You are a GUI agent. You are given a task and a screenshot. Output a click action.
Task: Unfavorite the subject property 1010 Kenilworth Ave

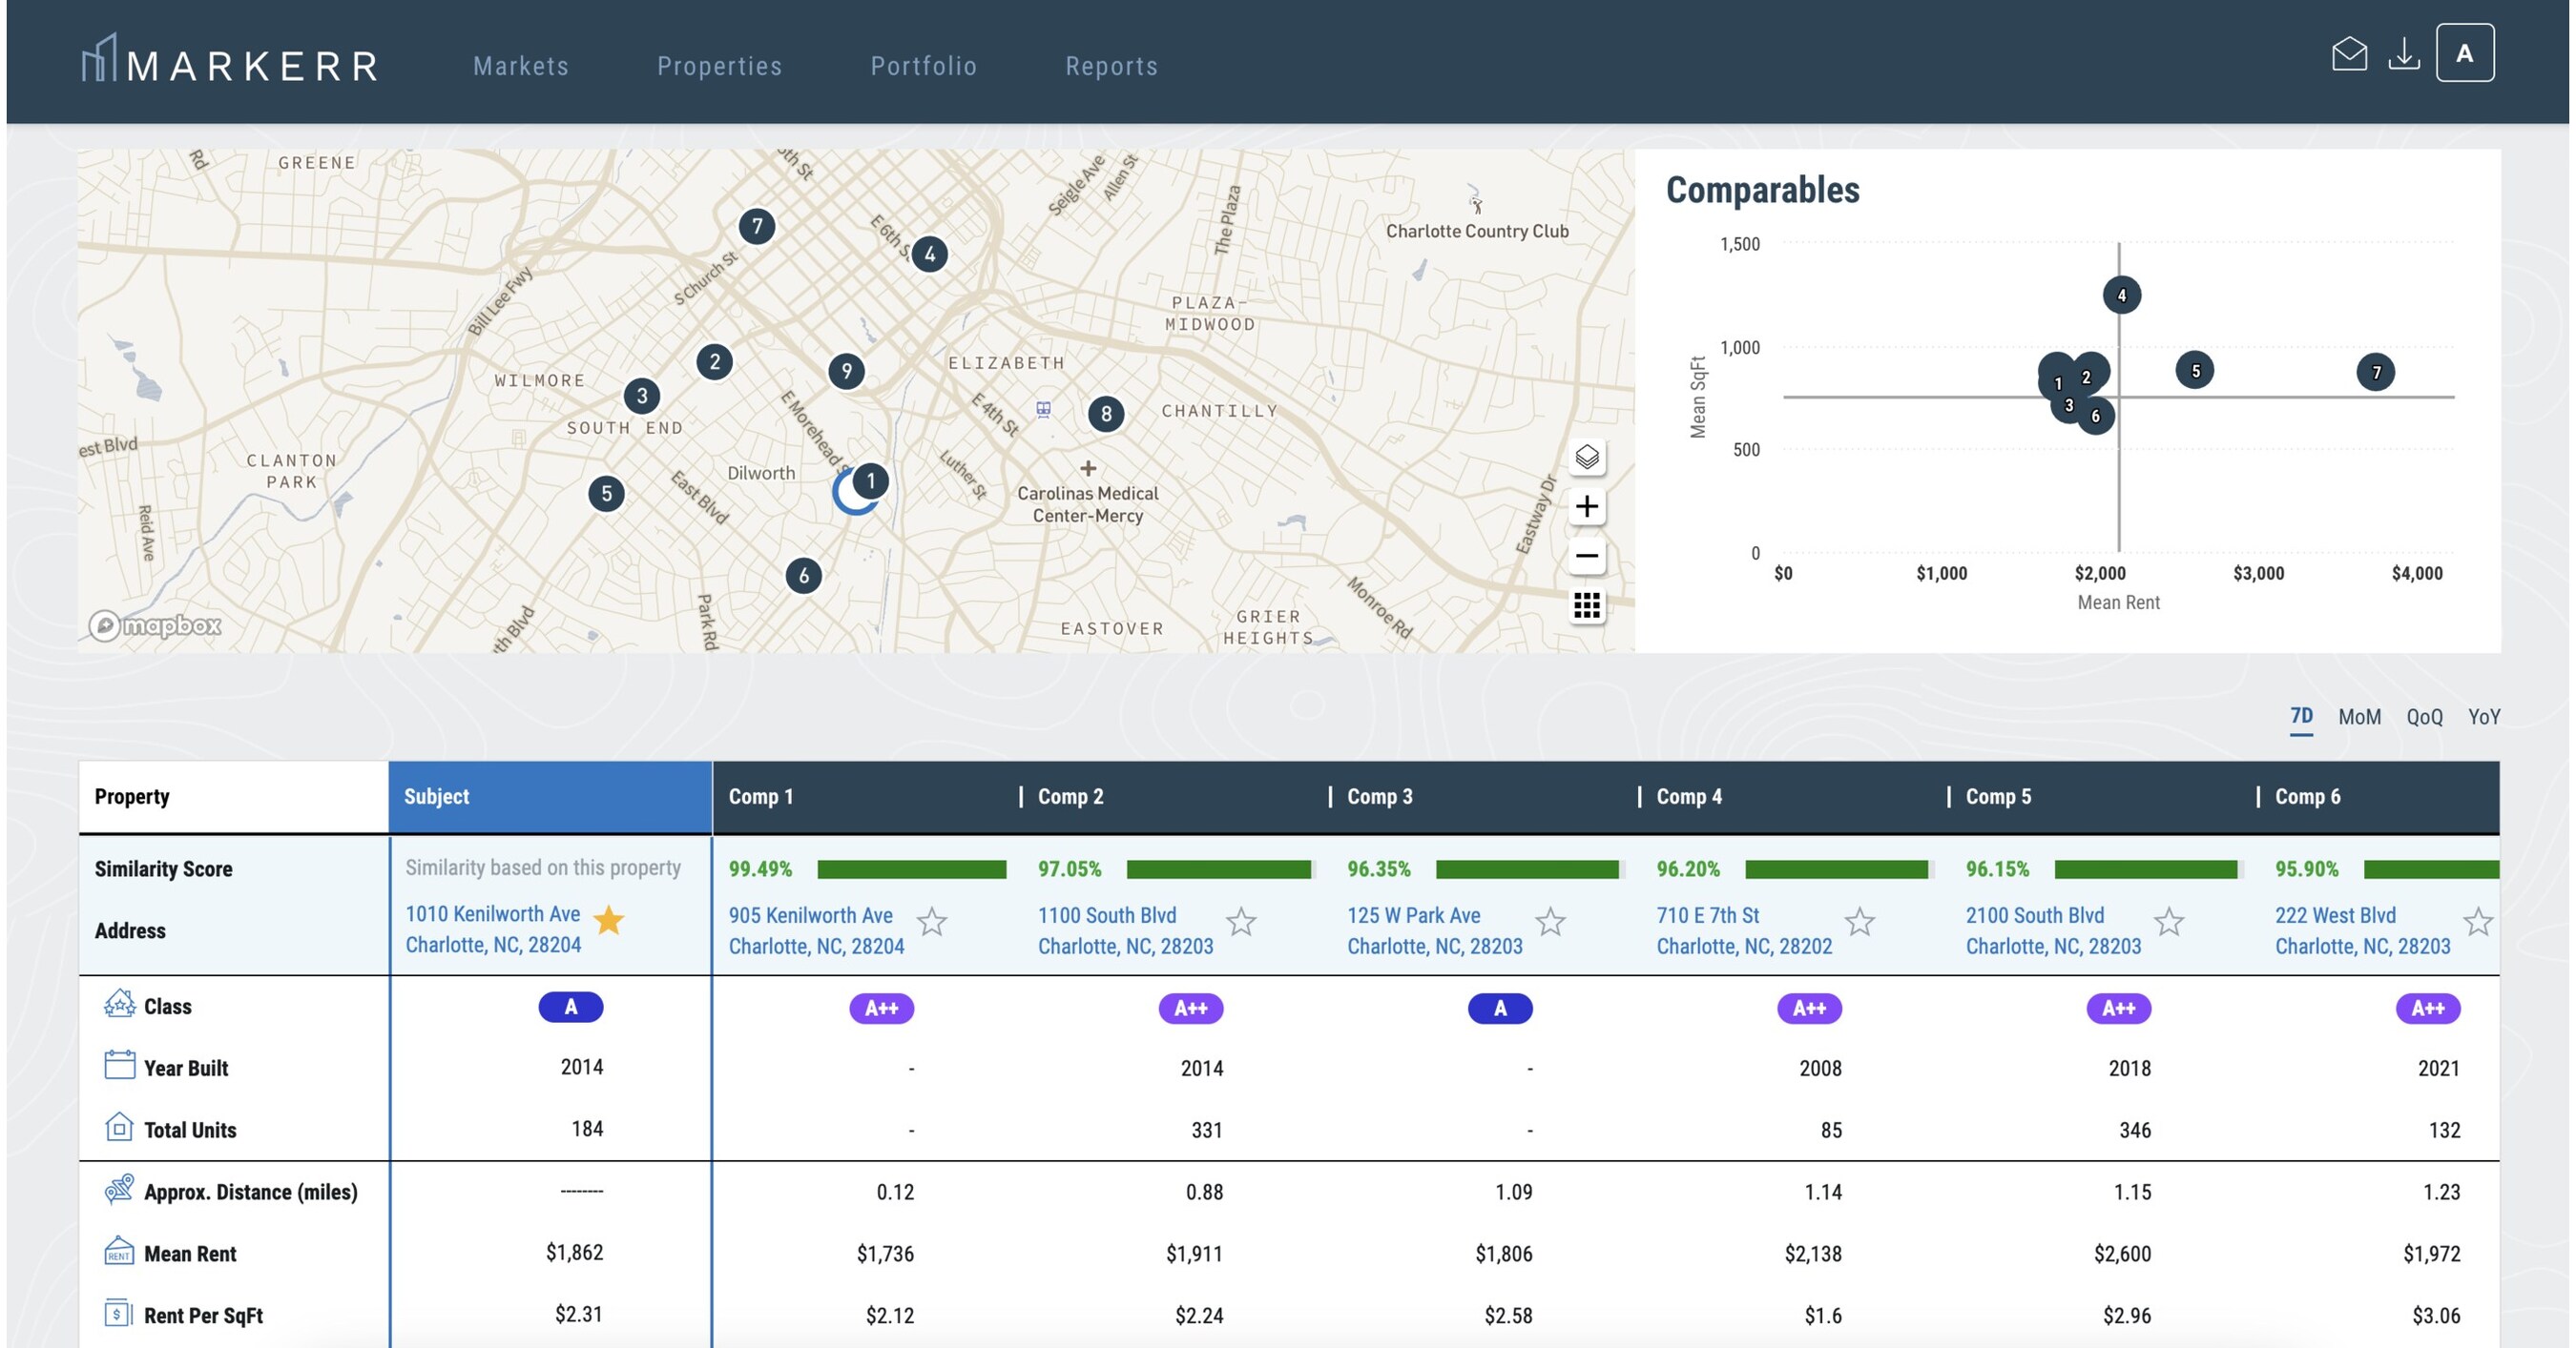(x=611, y=922)
